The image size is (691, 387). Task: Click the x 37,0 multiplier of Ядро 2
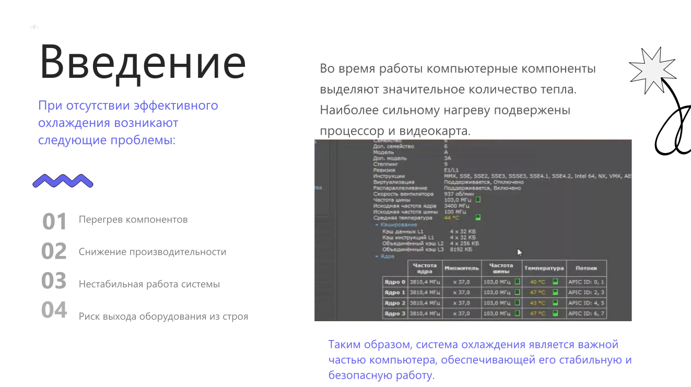tap(461, 303)
